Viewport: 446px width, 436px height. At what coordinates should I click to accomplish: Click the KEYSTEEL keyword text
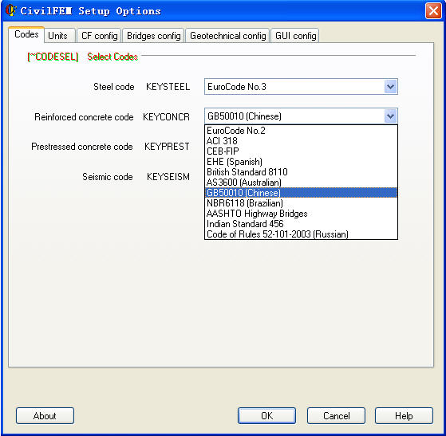click(168, 87)
